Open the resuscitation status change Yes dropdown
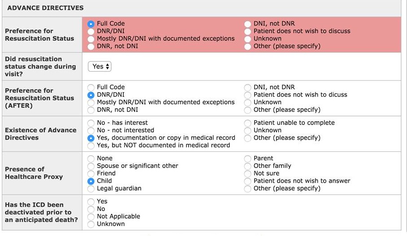The image size is (407, 236). tap(100, 67)
